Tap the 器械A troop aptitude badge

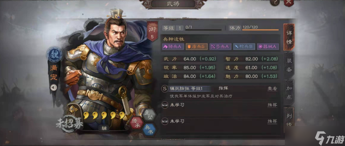click(x=268, y=47)
